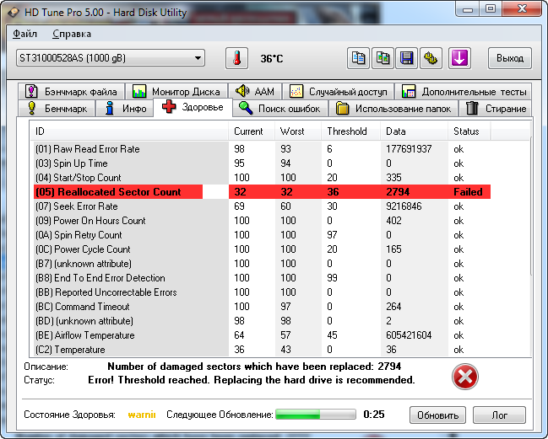Click the thermometer temperature icon
This screenshot has width=548, height=439.
236,58
